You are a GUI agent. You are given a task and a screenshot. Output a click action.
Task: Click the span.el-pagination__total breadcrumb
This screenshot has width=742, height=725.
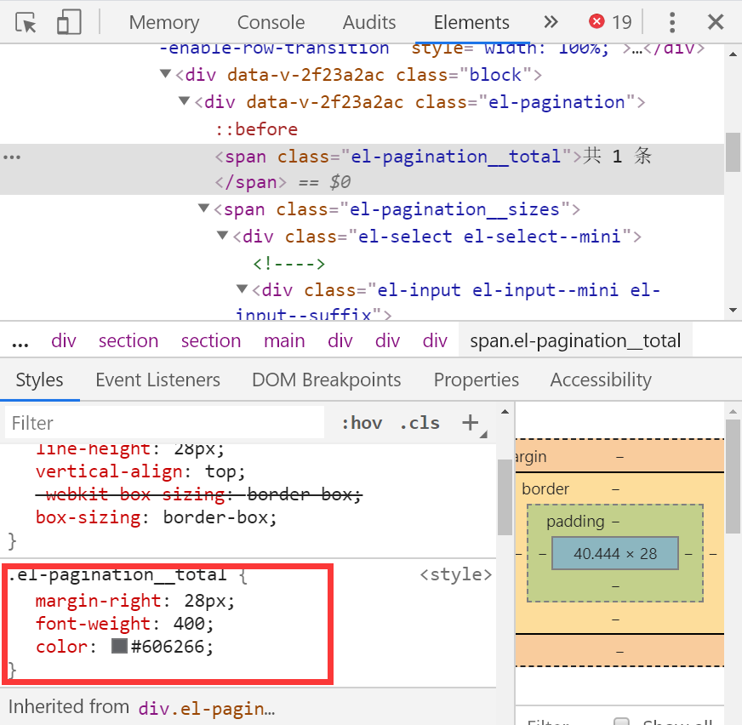point(575,340)
